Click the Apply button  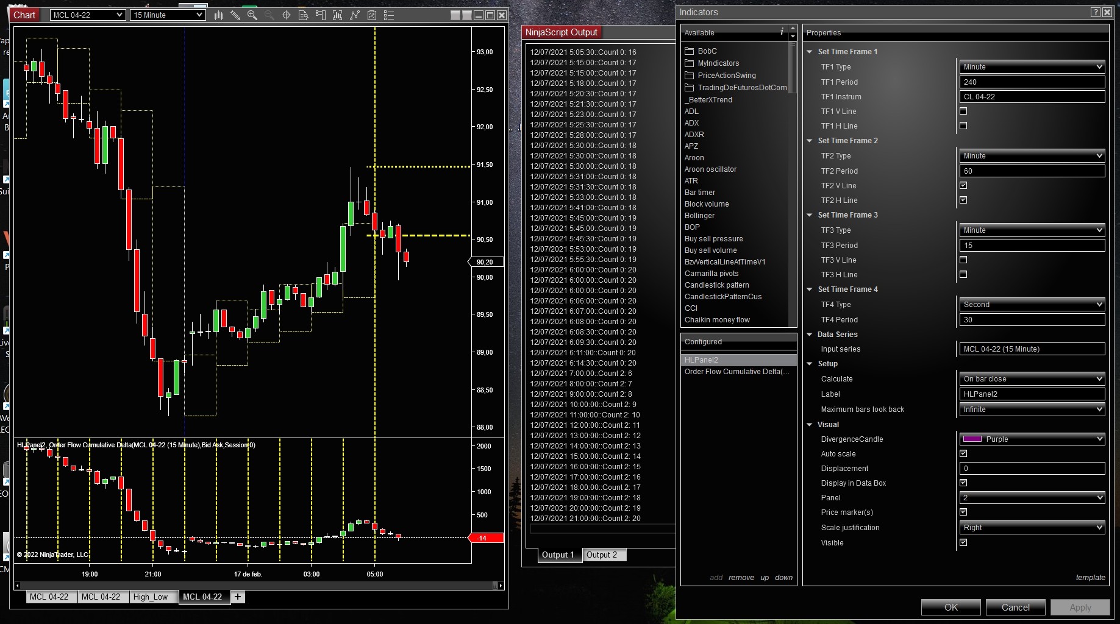1080,608
